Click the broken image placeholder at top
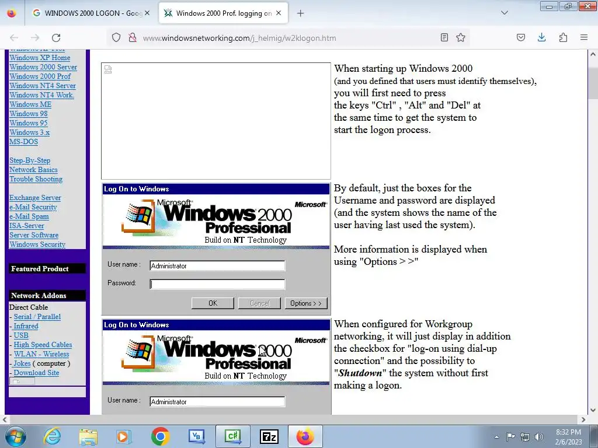The height and width of the screenshot is (448, 598). pyautogui.click(x=216, y=121)
